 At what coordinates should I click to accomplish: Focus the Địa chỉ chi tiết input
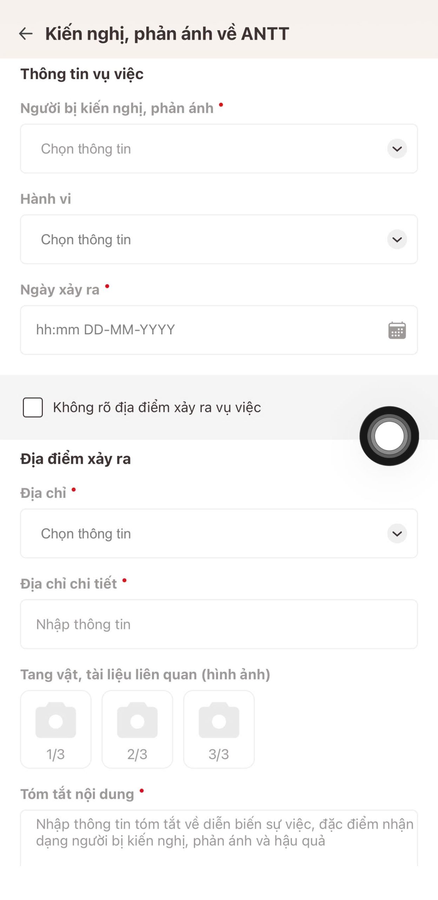point(219,624)
